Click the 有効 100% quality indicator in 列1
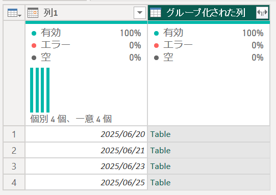This screenshot has width=276, height=195. tap(86, 33)
